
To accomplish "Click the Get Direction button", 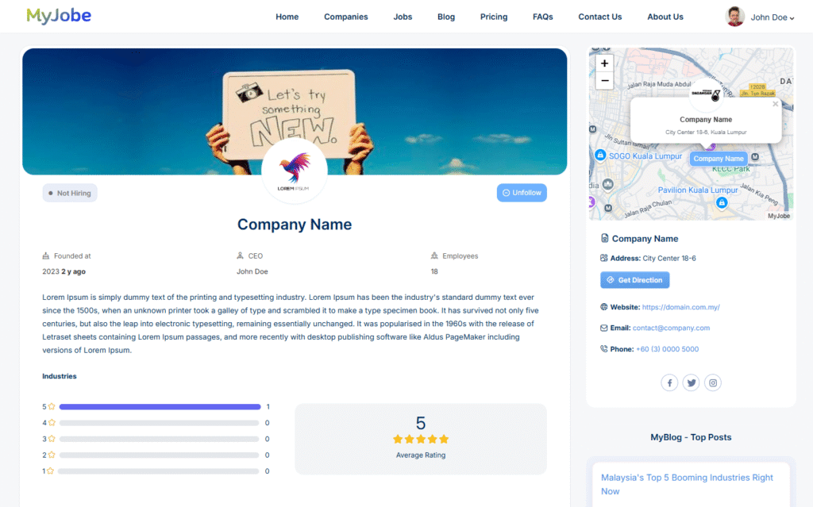I will click(x=634, y=280).
